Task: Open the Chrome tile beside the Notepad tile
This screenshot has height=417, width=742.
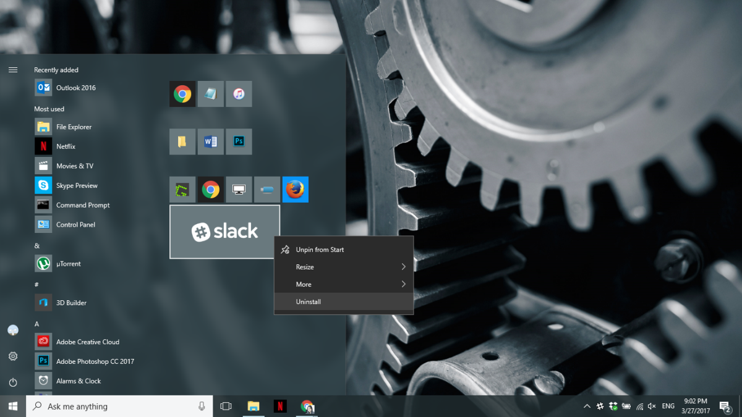Action: (182, 94)
